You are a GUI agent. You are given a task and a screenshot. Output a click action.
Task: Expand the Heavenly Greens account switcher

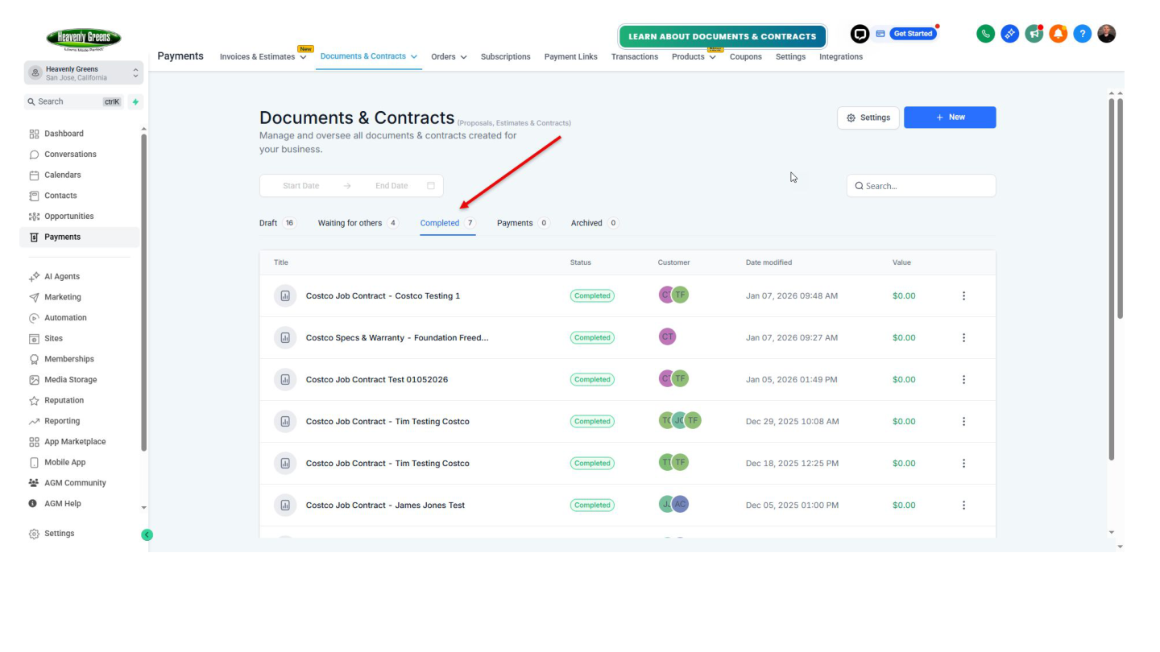[x=84, y=73]
